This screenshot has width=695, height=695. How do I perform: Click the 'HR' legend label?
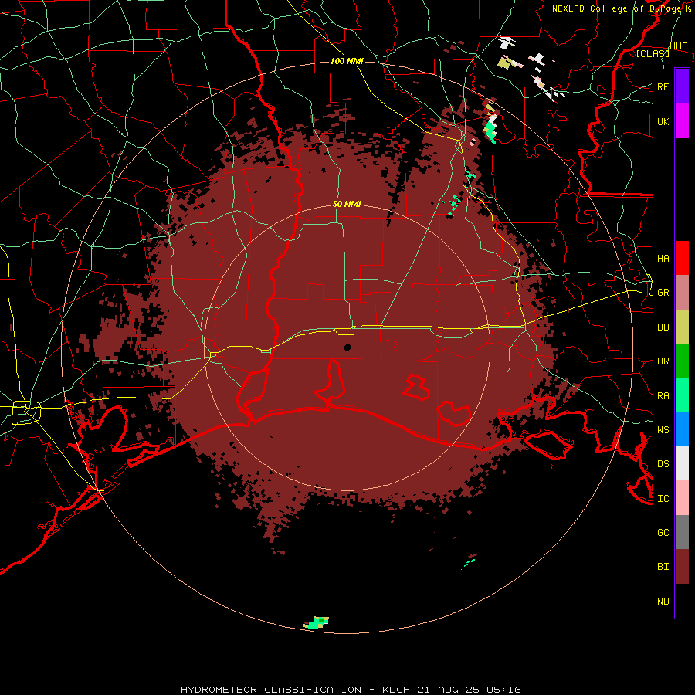tap(663, 361)
